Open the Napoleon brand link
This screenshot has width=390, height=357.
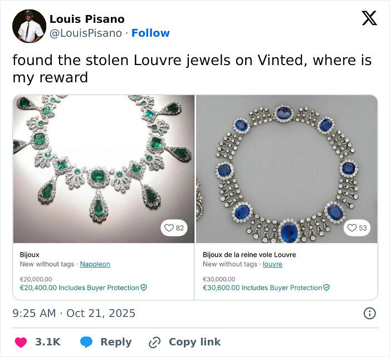click(x=95, y=264)
